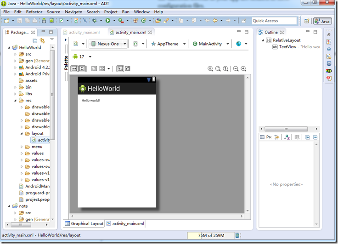The width and height of the screenshot is (338, 244).
Task: Click the Zoom Out magnifier above canvas
Action: pyautogui.click(x=236, y=68)
